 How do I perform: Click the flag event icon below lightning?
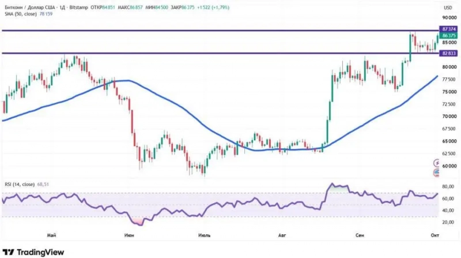(x=437, y=173)
